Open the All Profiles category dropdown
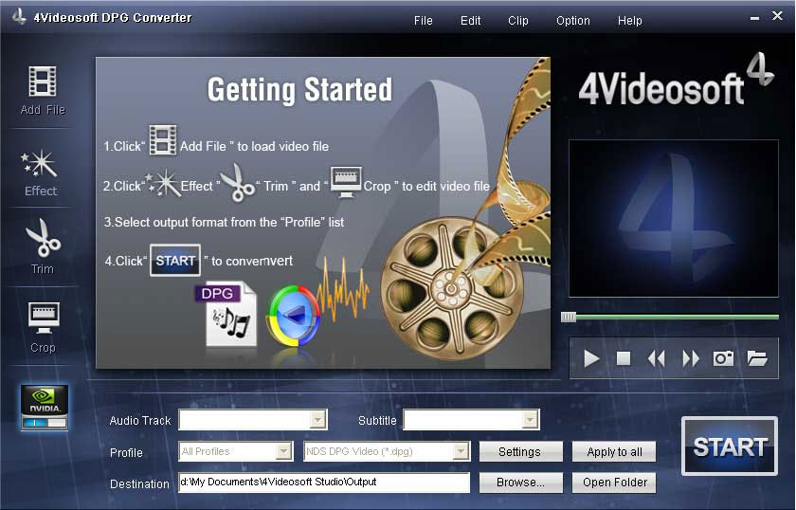This screenshot has width=796, height=510. click(283, 451)
